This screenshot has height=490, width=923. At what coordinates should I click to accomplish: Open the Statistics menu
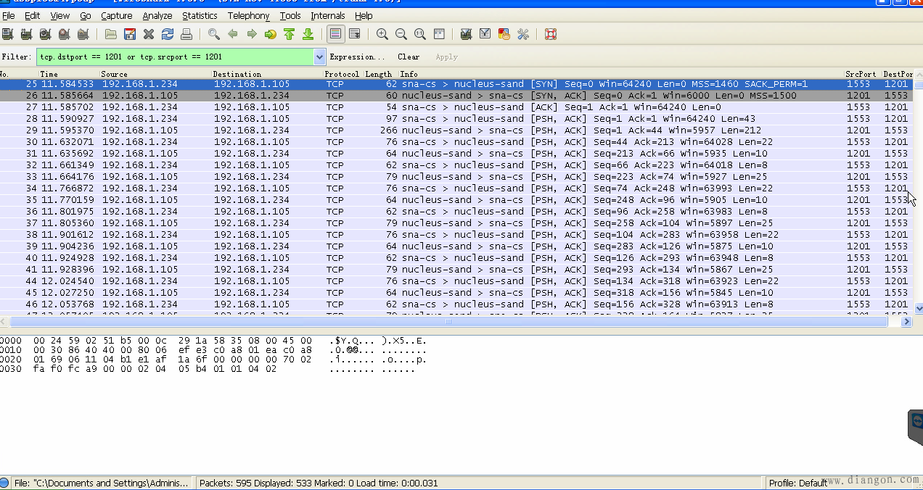pyautogui.click(x=200, y=15)
